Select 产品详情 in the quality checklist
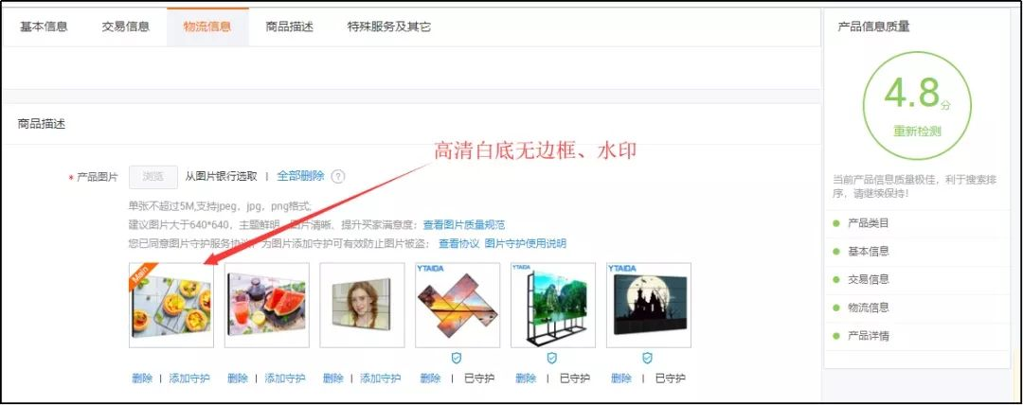 point(869,336)
